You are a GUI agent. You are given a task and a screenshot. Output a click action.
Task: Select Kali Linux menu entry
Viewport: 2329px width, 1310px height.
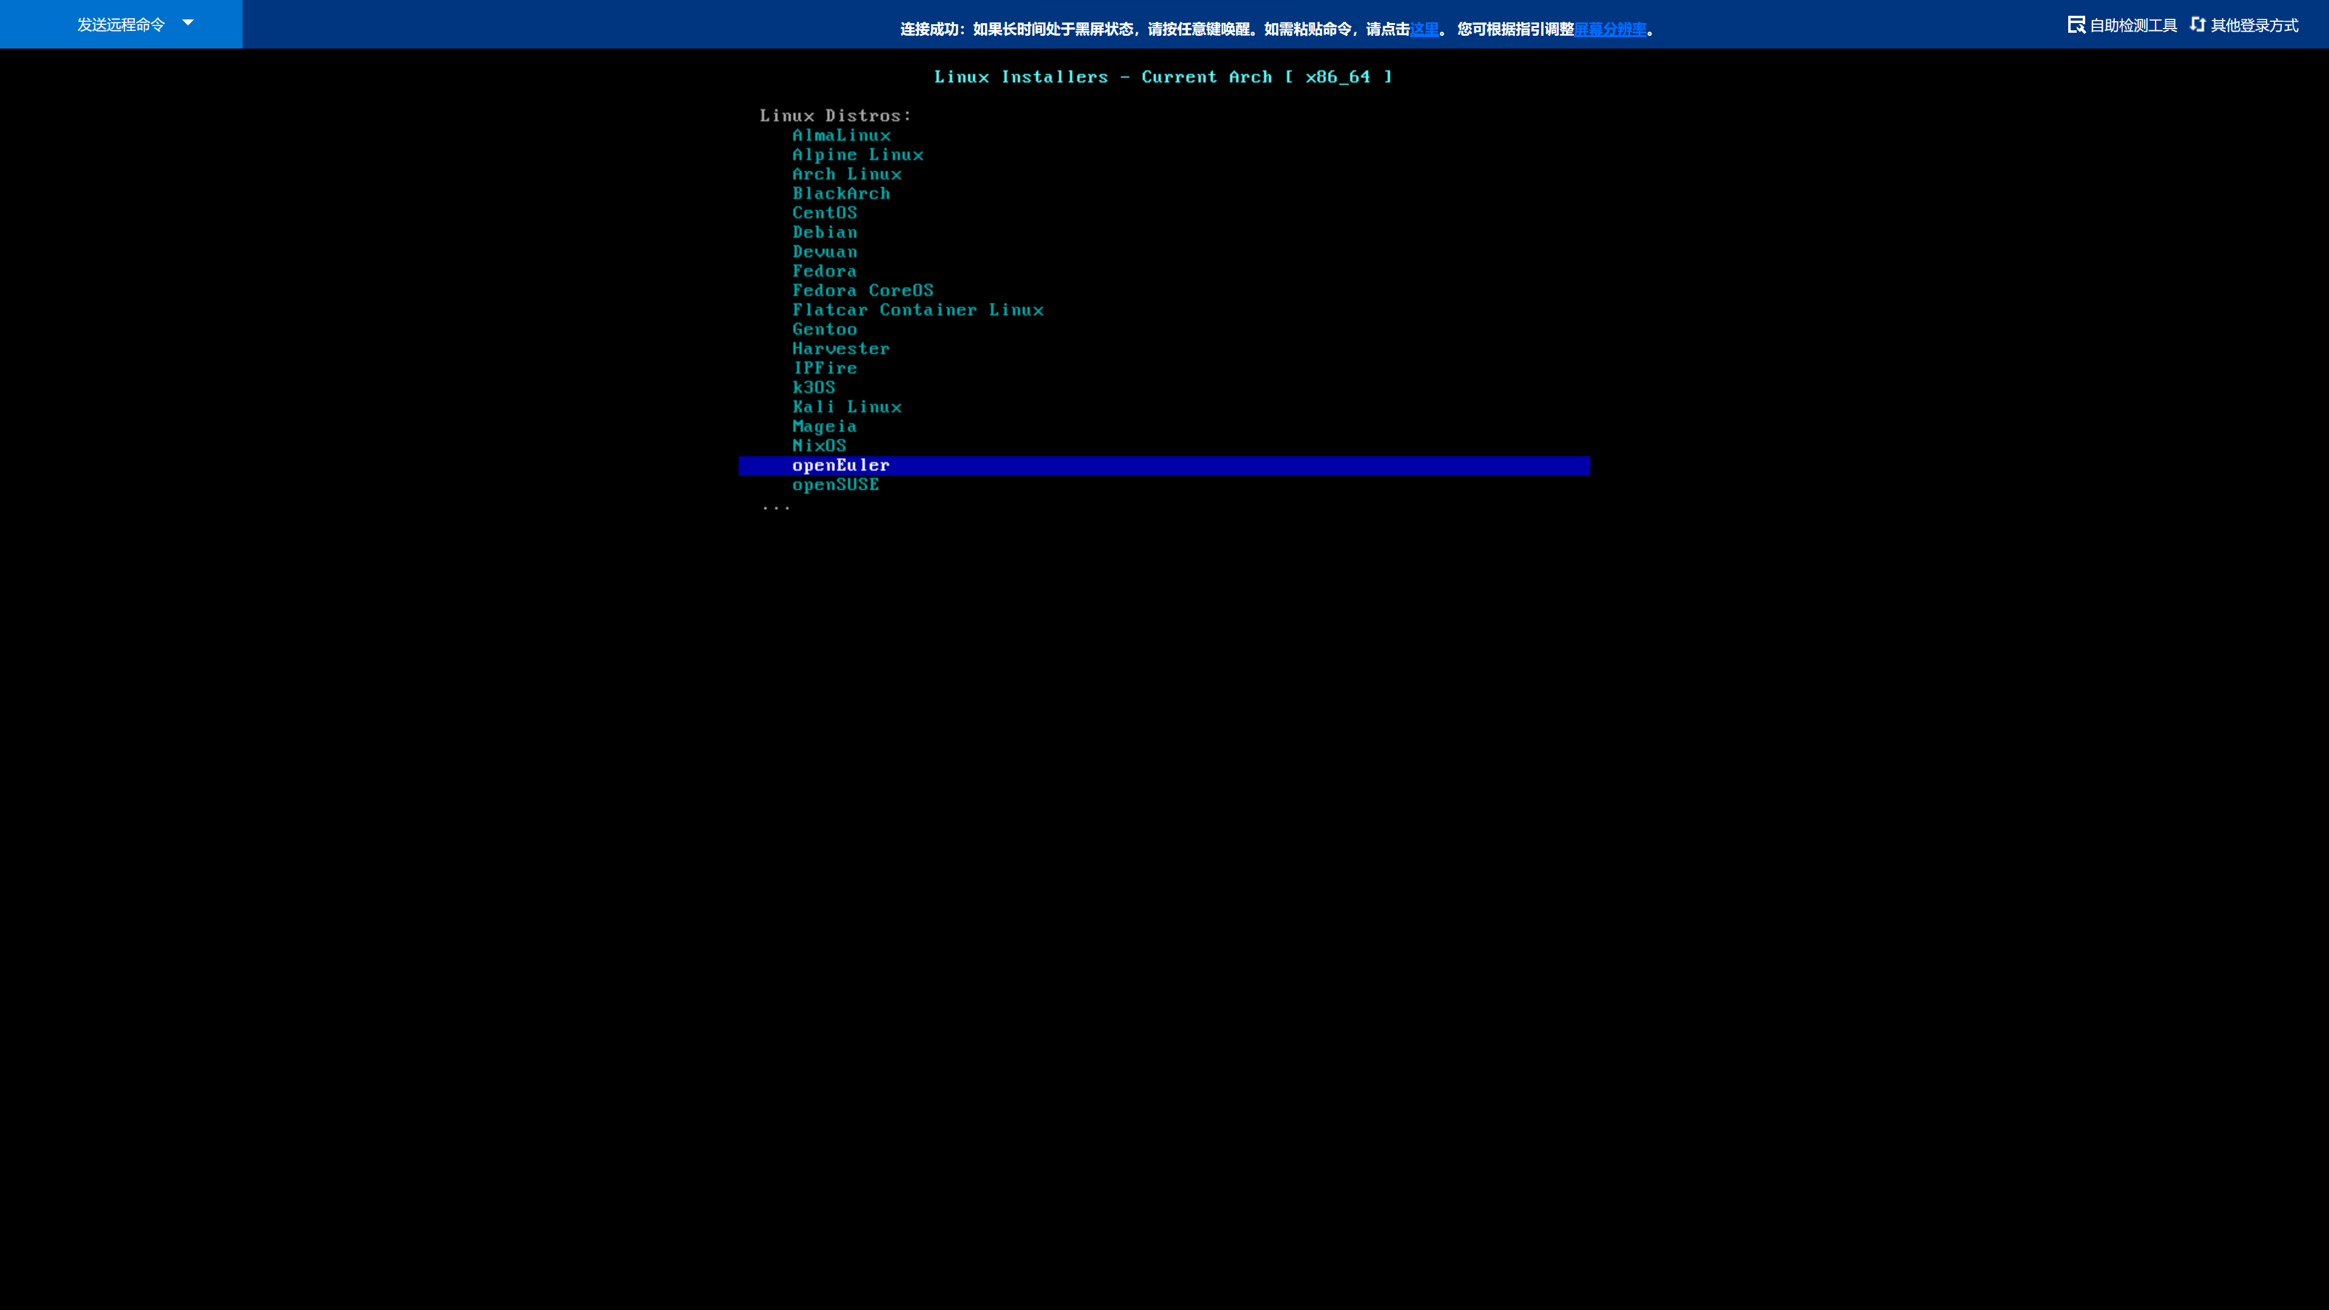(x=846, y=408)
